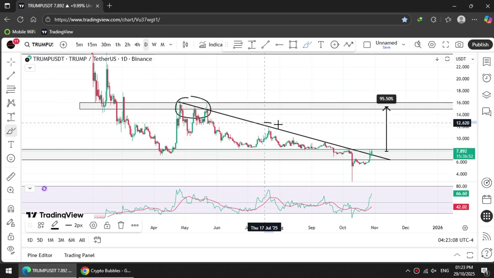Open the emoji icons tool in left sidebar

(x=11, y=158)
